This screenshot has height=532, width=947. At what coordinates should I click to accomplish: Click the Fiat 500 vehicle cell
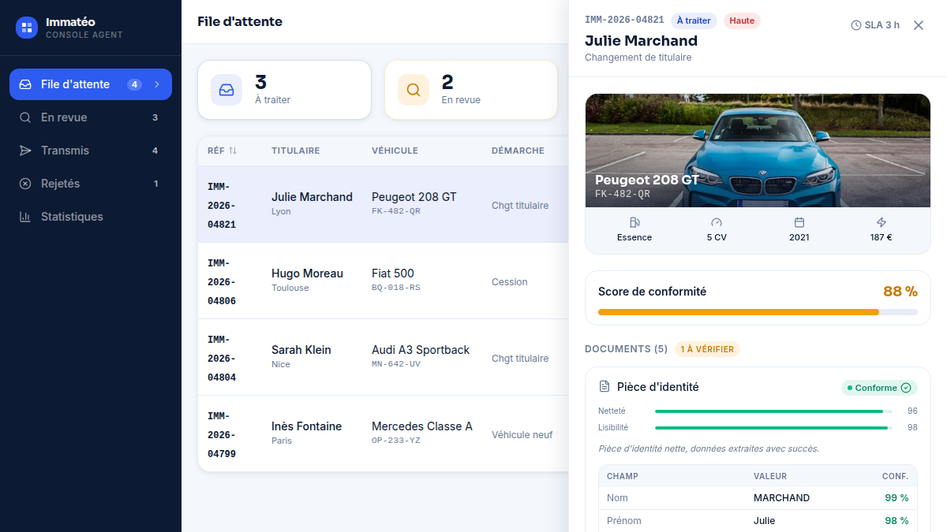pyautogui.click(x=396, y=280)
